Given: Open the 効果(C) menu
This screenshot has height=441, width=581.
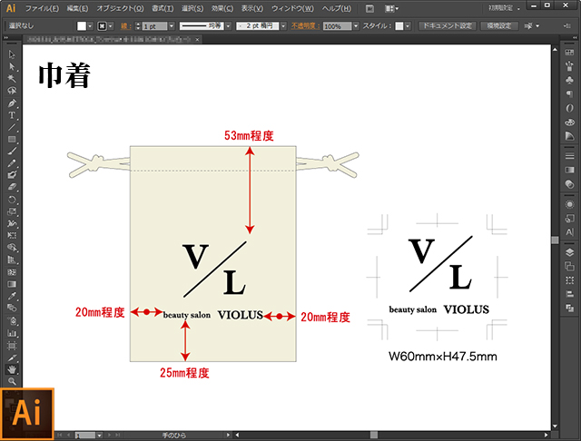Looking at the screenshot, I should pos(222,8).
